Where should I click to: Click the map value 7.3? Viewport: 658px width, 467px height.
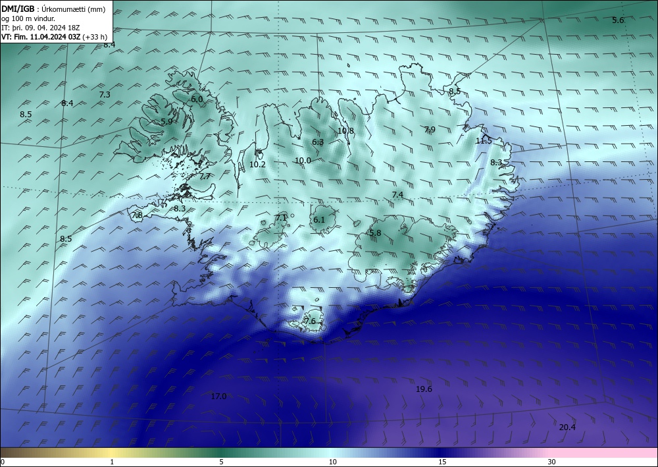[x=105, y=95]
